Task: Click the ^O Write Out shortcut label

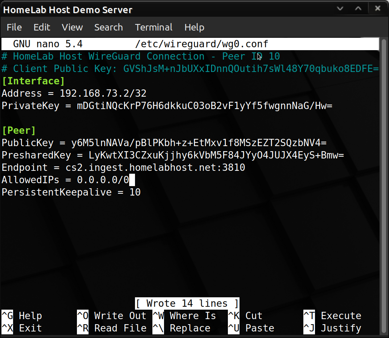Action: pyautogui.click(x=112, y=316)
